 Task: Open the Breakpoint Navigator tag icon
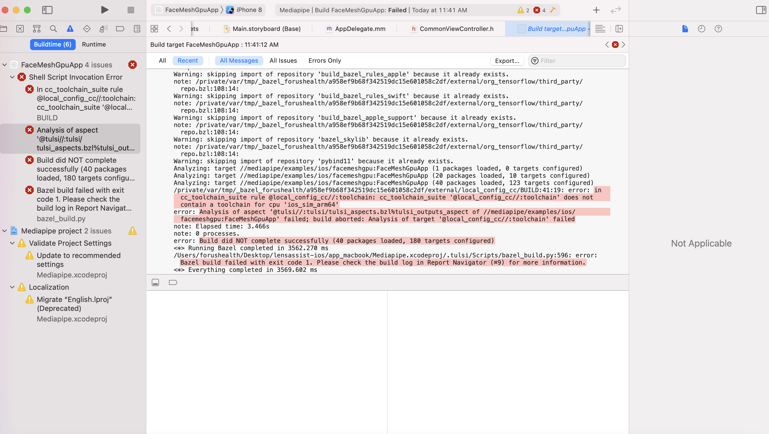coord(120,29)
